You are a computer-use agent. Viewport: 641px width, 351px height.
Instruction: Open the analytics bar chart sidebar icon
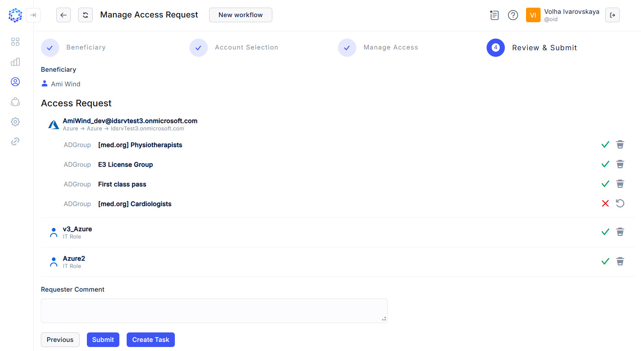click(x=15, y=62)
